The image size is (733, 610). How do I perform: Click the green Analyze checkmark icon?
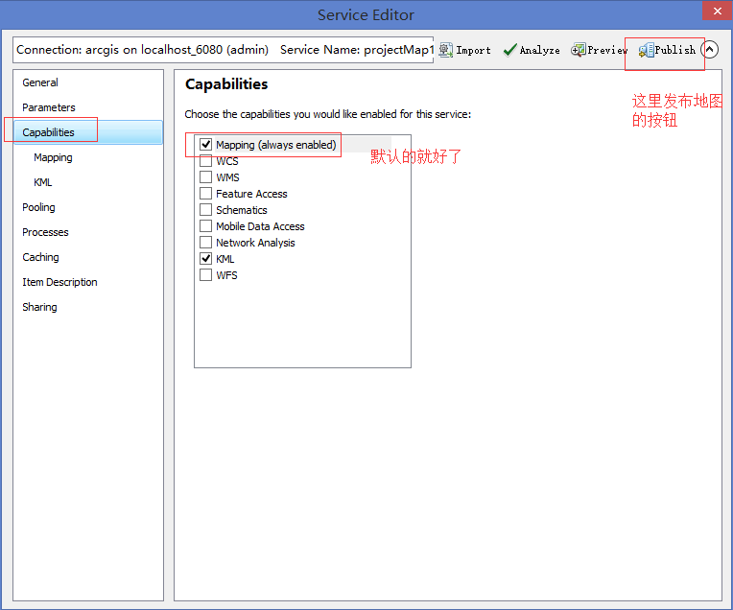click(510, 50)
